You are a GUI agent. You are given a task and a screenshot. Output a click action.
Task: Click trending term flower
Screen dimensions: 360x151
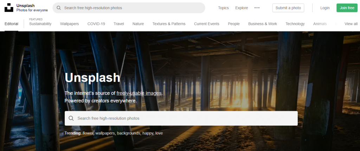coord(88,133)
